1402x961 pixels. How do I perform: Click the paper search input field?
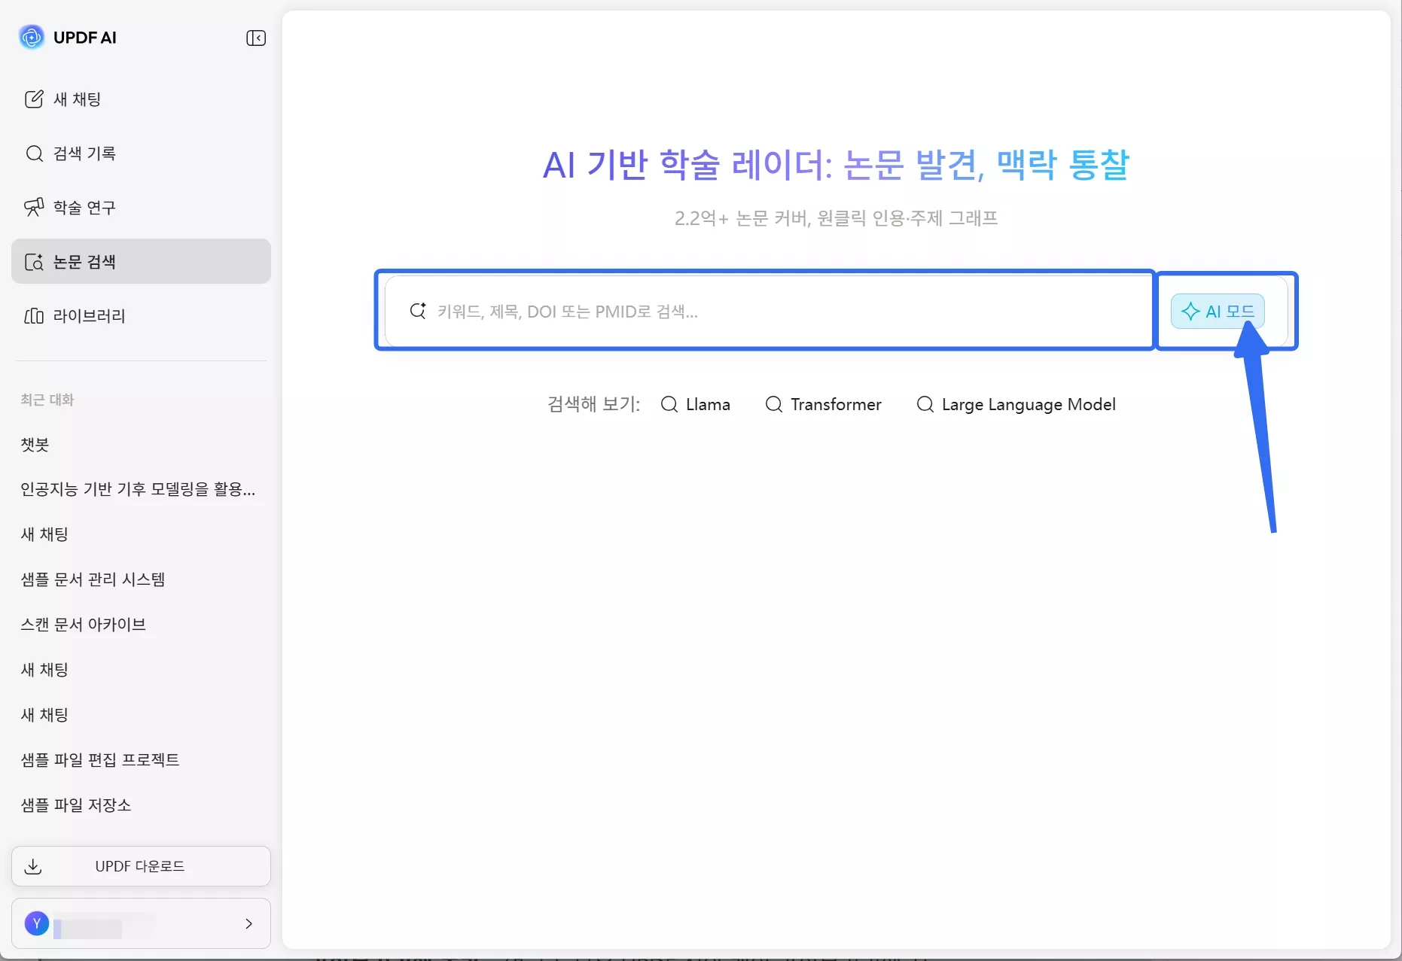tap(753, 311)
